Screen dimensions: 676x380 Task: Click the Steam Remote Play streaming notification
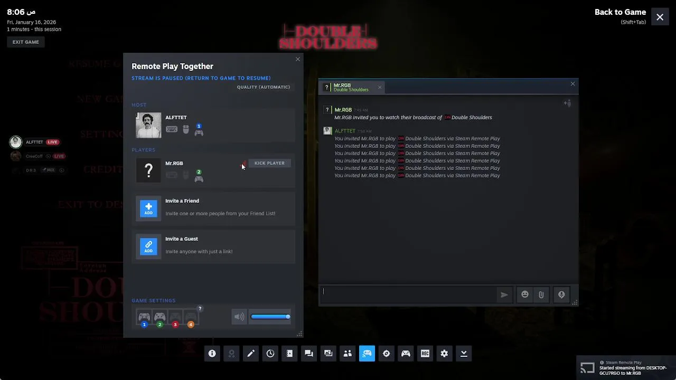coord(626,368)
